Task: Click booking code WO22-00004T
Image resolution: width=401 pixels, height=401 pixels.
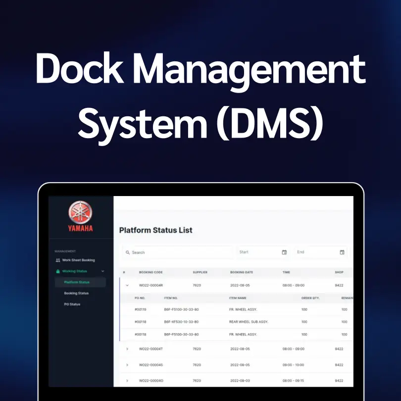Action: (151, 349)
